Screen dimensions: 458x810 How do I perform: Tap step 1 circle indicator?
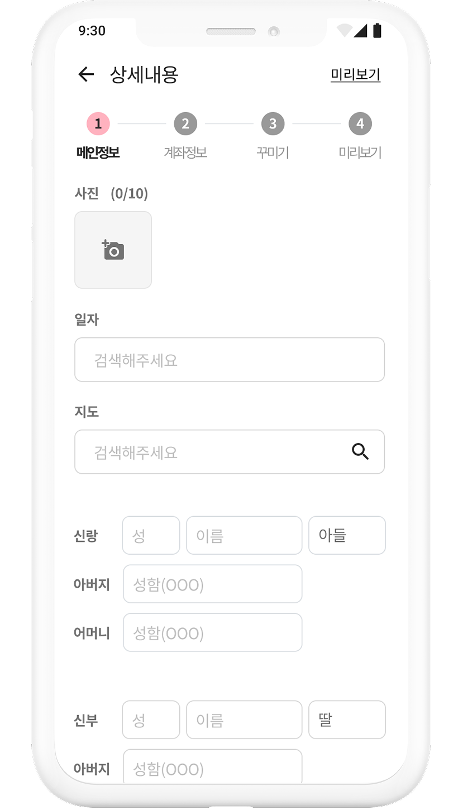point(98,123)
